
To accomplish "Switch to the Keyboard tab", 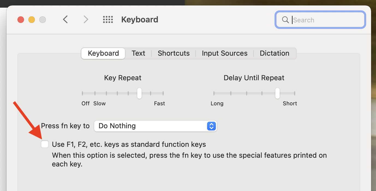I will click(x=103, y=53).
